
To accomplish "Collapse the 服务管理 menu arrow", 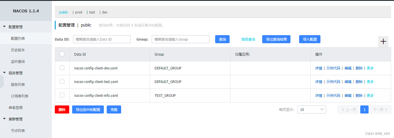I will pyautogui.click(x=4, y=73).
